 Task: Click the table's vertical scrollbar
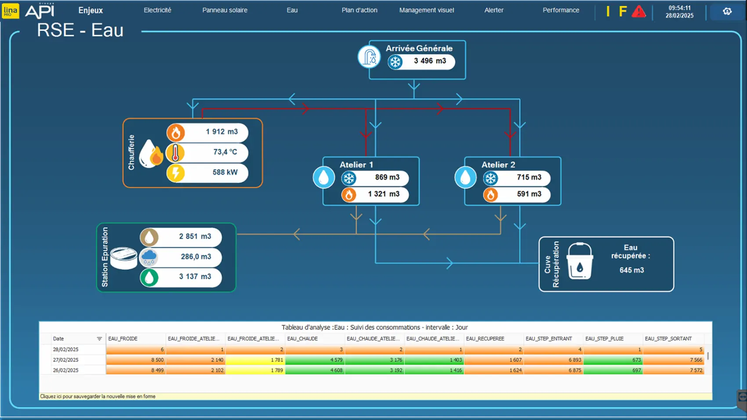tap(707, 356)
